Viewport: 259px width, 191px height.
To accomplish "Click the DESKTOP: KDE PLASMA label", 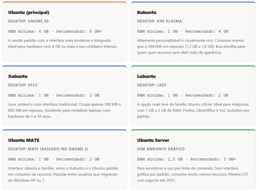I will (x=159, y=21).
